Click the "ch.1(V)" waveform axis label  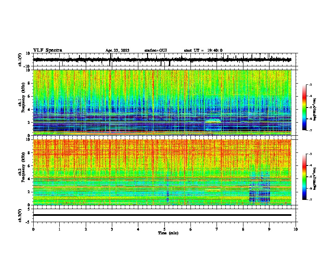pos(20,60)
